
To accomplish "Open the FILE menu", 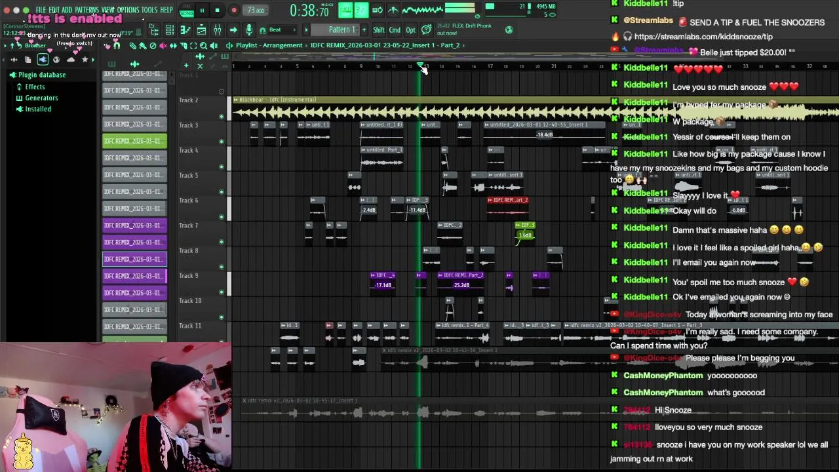I will [x=41, y=10].
